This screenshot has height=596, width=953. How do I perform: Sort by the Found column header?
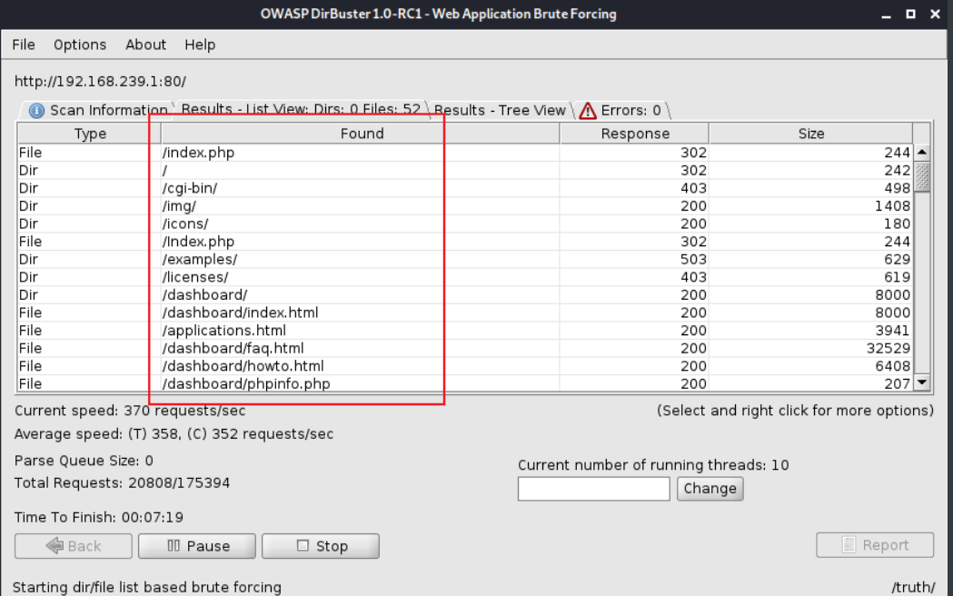point(361,134)
